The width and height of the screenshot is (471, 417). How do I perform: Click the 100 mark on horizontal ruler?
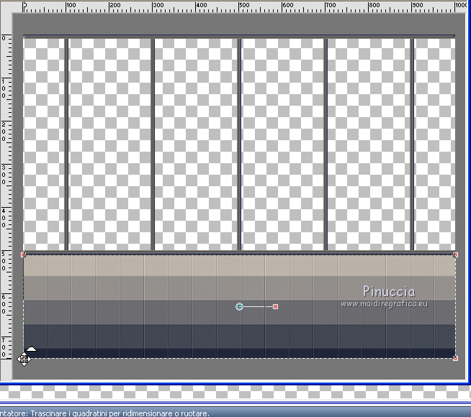pyautogui.click(x=71, y=5)
